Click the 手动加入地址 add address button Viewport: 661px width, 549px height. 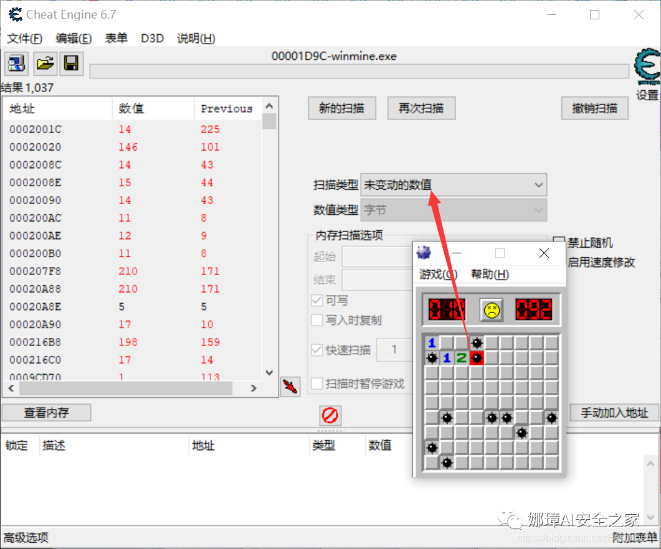coord(614,413)
